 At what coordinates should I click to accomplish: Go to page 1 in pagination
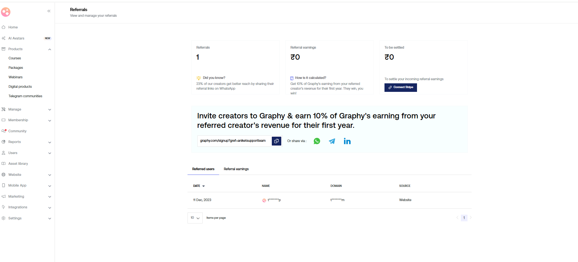pyautogui.click(x=464, y=218)
